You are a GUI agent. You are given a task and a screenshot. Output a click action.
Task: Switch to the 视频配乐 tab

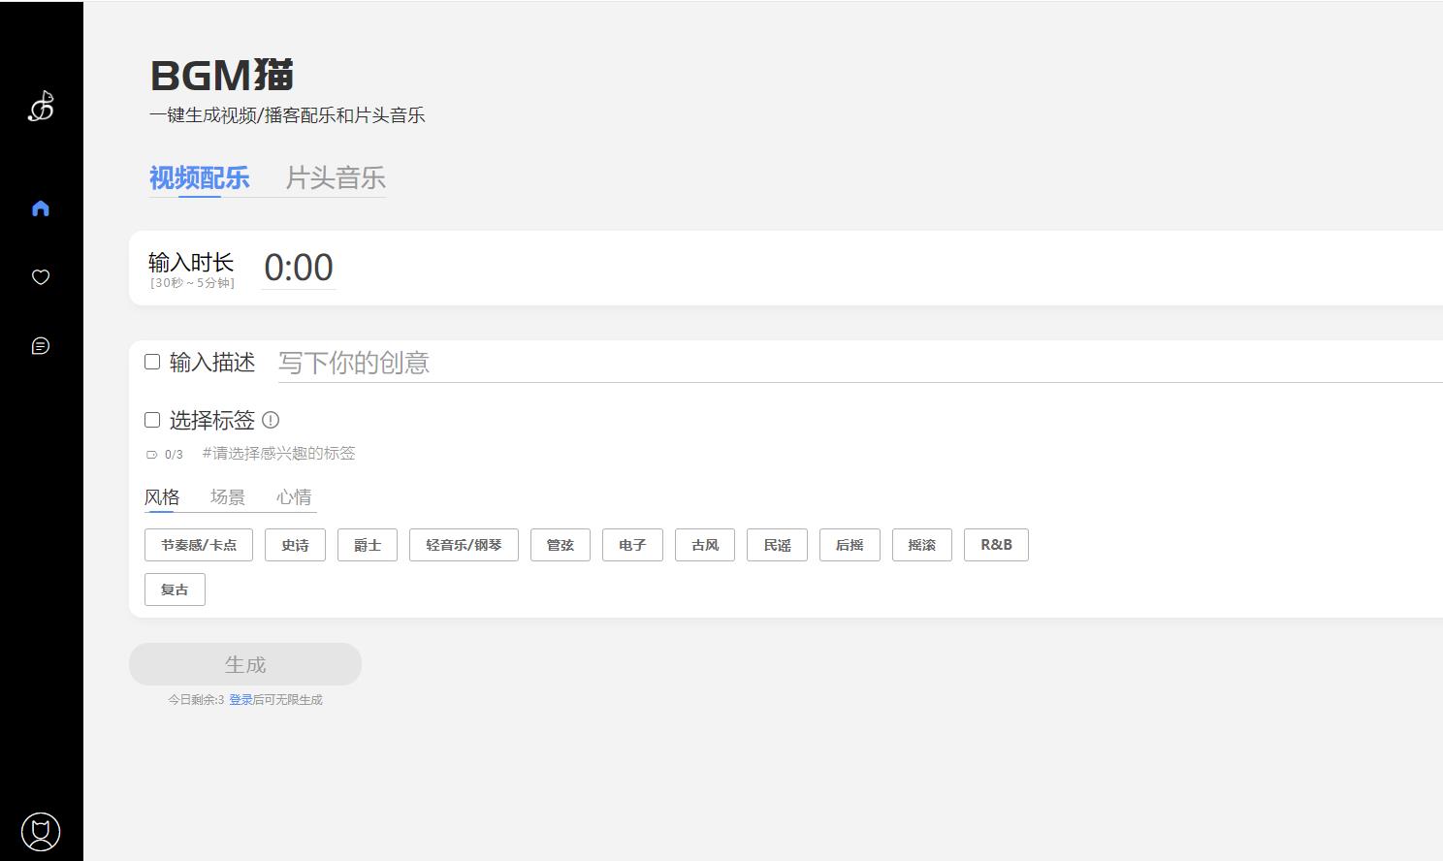(200, 178)
